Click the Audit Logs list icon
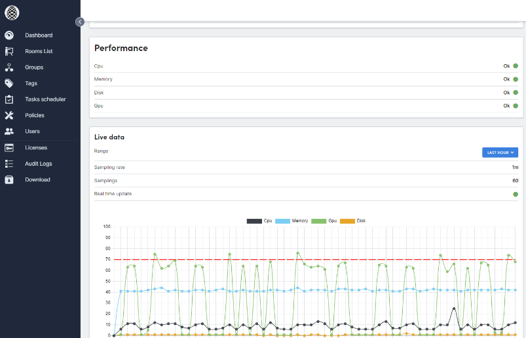The width and height of the screenshot is (526, 338). tap(9, 164)
